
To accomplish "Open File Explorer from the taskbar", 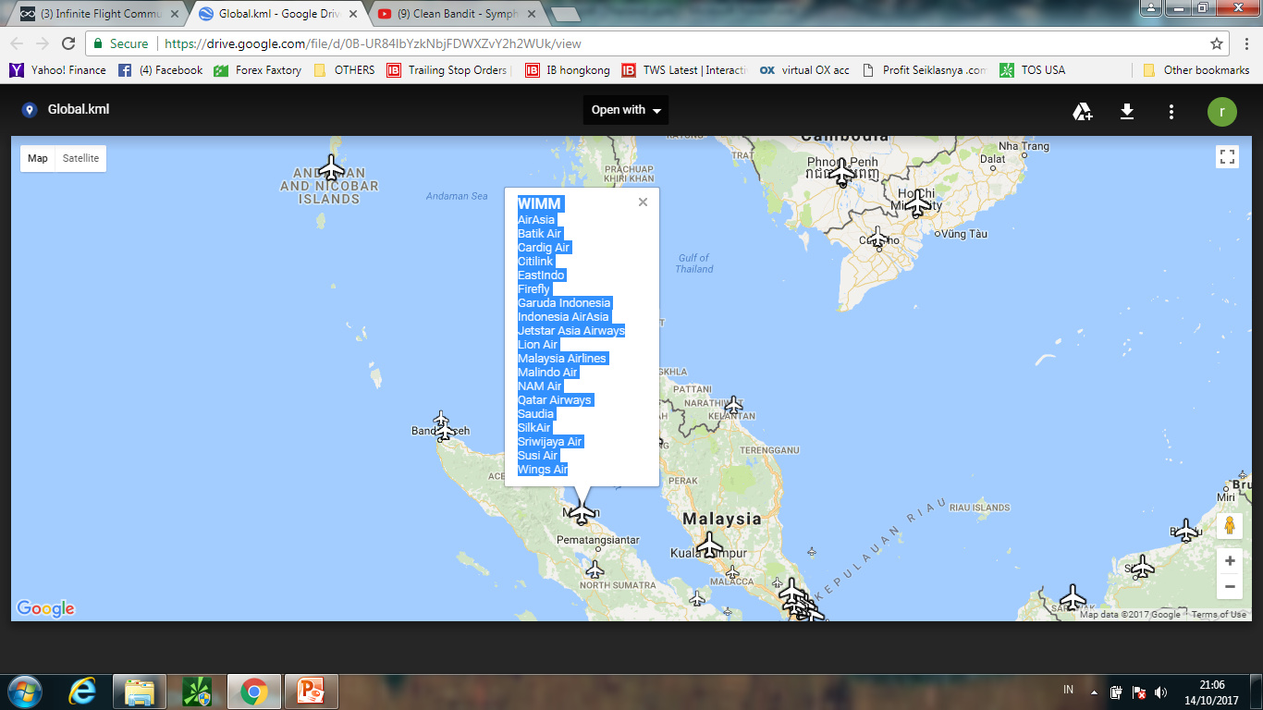I will tap(140, 691).
